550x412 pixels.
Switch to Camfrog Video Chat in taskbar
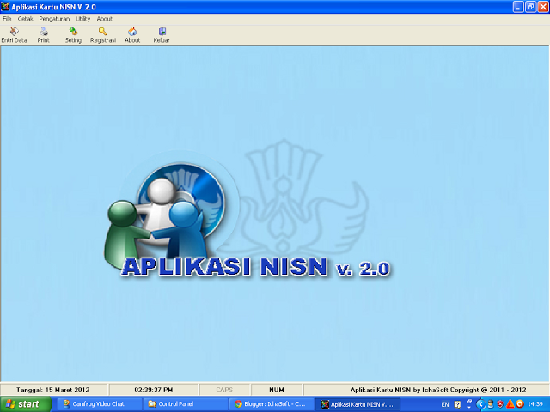click(x=100, y=404)
